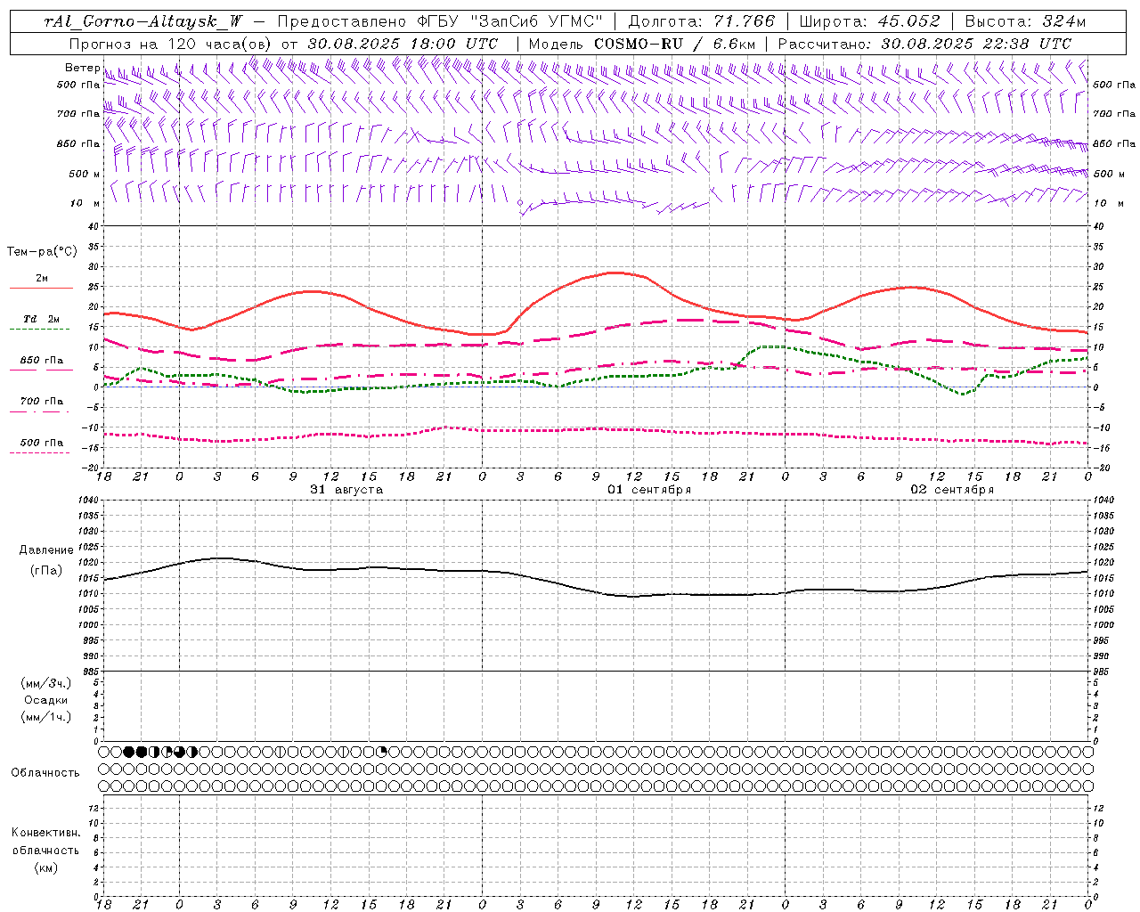The image size is (1140, 912).
Task: Click the Облачность cloud cover label
Action: pyautogui.click(x=45, y=773)
